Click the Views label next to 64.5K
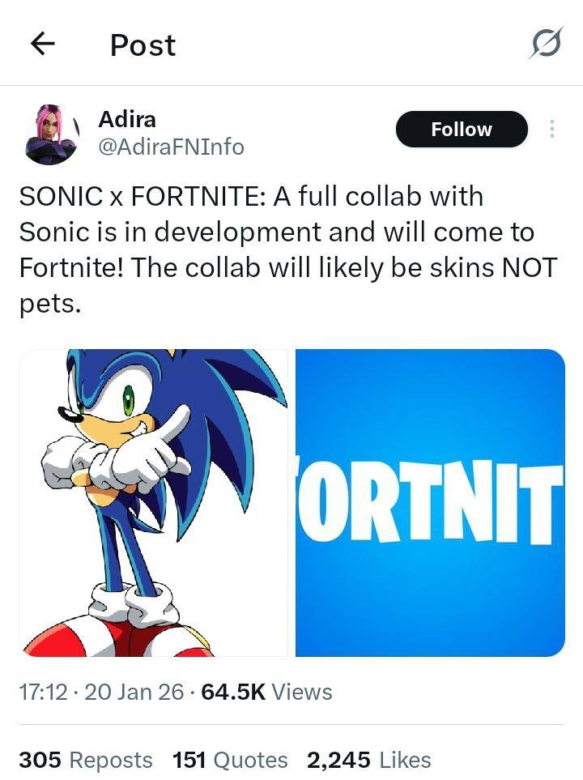 (301, 693)
